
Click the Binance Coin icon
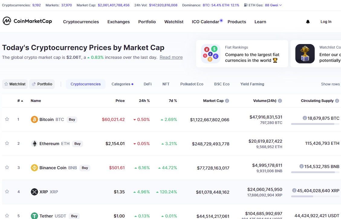[34, 167]
